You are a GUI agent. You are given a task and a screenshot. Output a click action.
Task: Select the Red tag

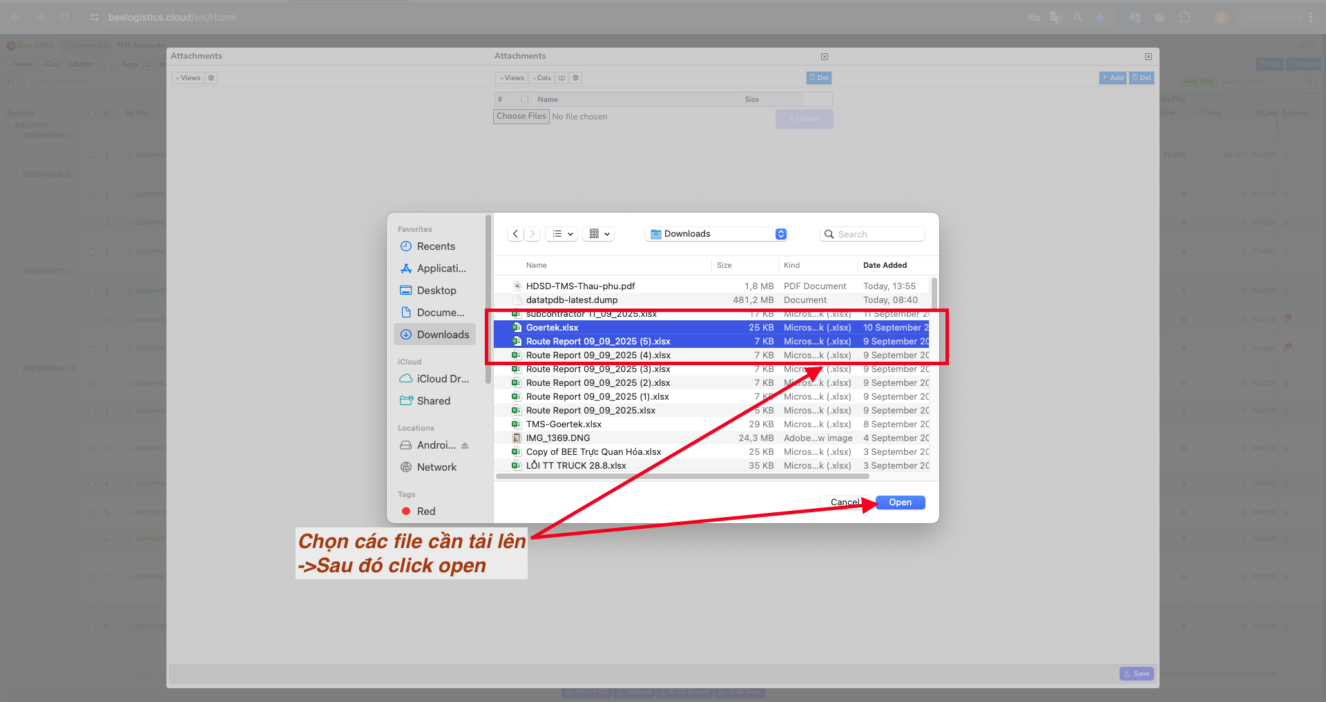coord(425,511)
